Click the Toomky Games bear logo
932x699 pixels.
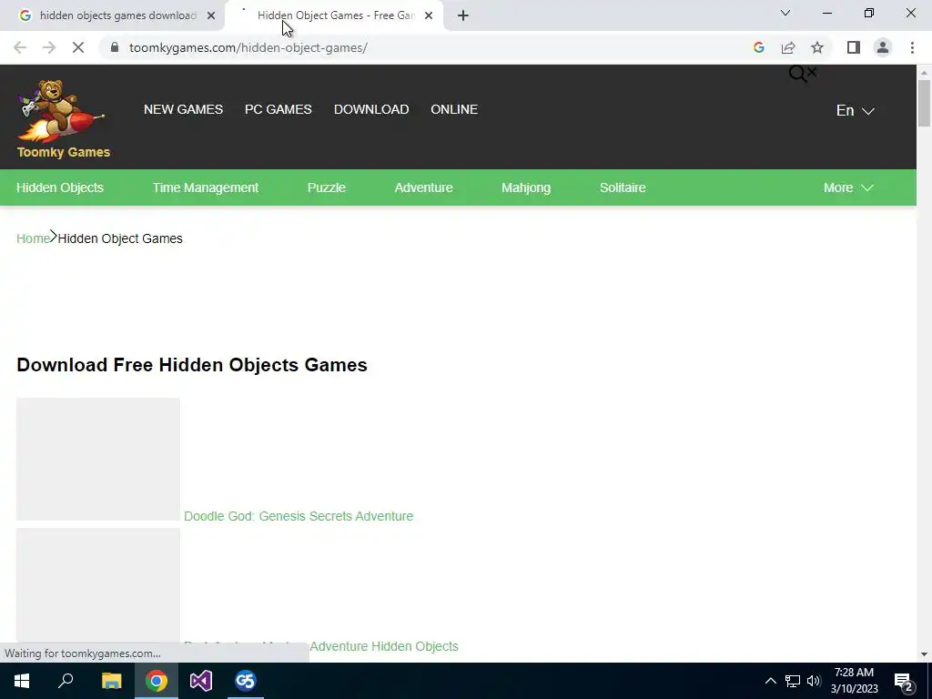(x=62, y=111)
